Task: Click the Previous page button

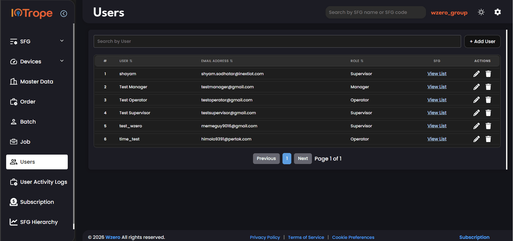Action: point(266,159)
